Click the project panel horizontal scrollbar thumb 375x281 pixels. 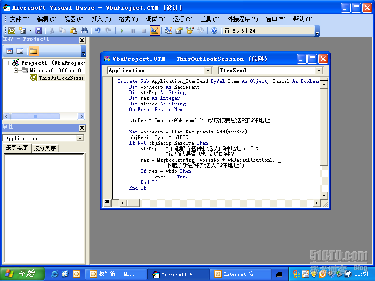pyautogui.click(x=36, y=116)
